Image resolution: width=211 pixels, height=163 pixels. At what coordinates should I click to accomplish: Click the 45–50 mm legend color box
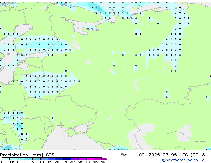pos(98,159)
